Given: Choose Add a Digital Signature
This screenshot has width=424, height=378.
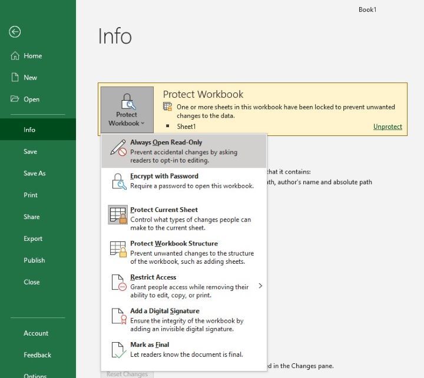Looking at the screenshot, I should (184, 320).
